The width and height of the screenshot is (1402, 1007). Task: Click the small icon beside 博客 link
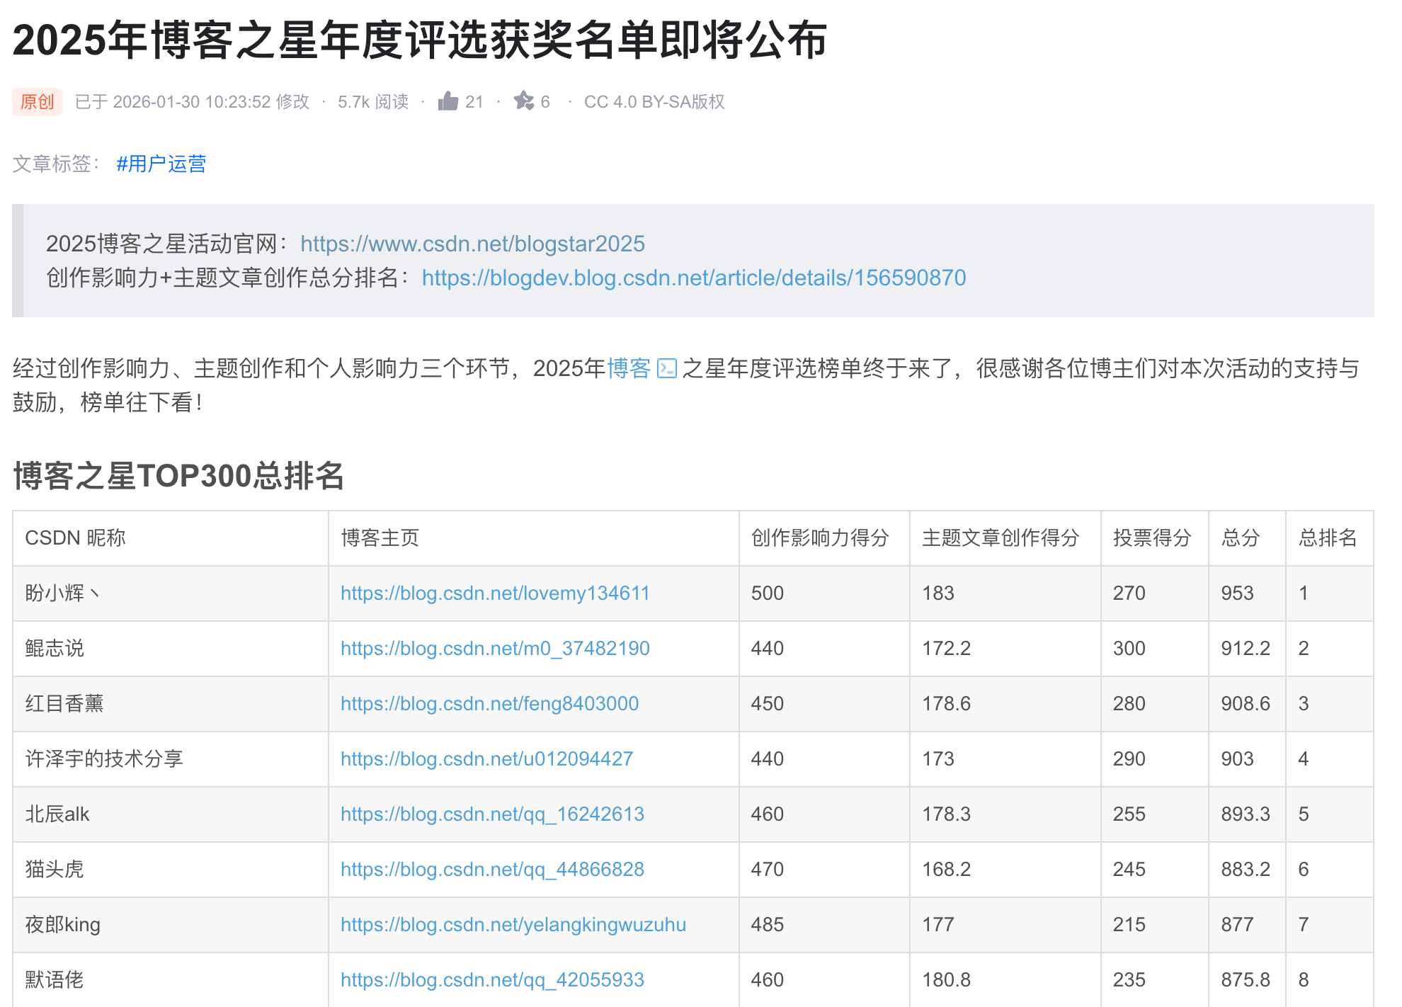[x=666, y=368]
